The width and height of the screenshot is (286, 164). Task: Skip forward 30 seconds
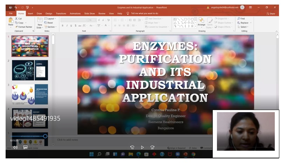(152, 148)
